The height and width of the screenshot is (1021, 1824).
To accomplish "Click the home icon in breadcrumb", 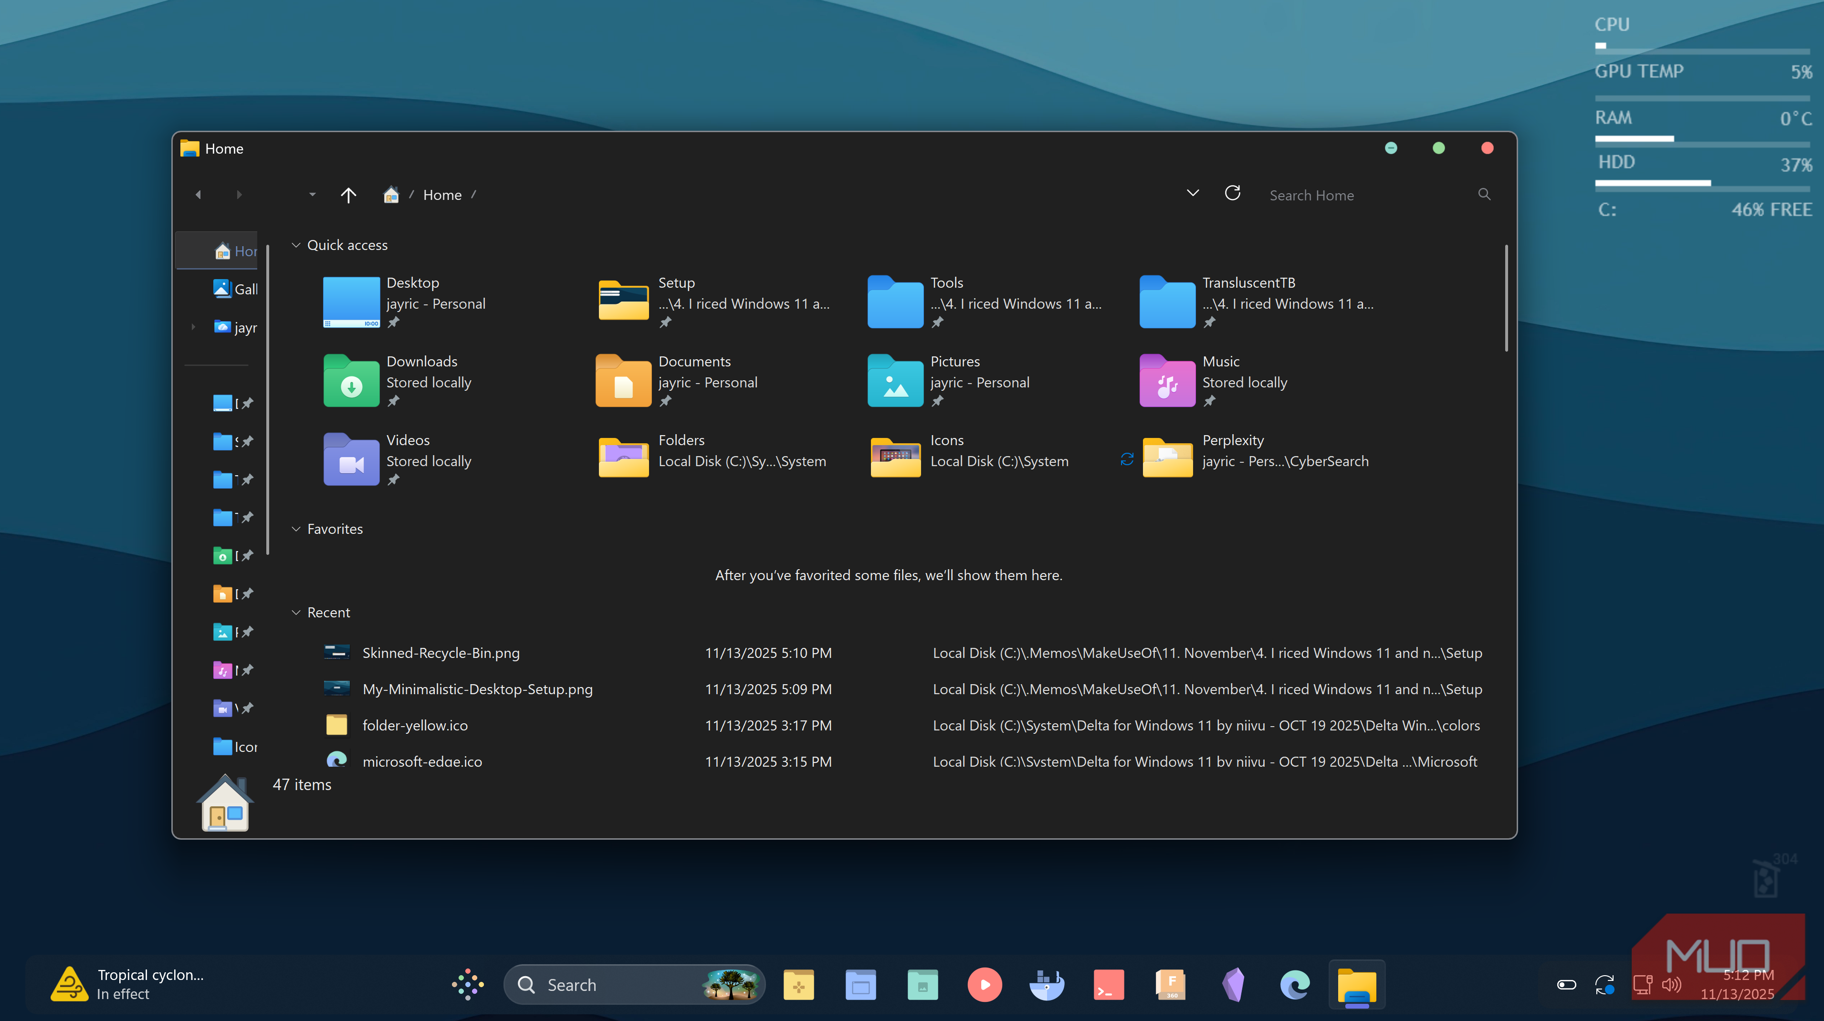I will point(391,195).
